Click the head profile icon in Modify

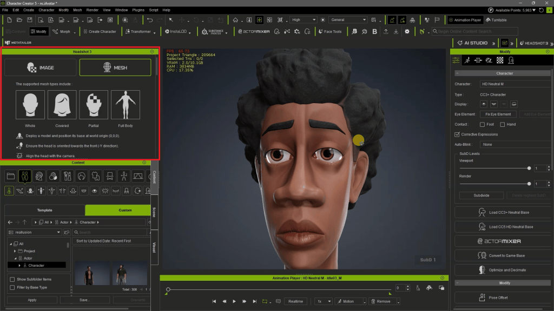click(511, 60)
